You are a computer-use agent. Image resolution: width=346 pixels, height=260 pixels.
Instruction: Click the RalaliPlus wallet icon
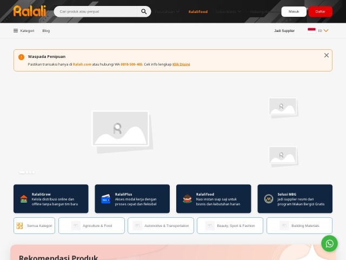coord(106,199)
